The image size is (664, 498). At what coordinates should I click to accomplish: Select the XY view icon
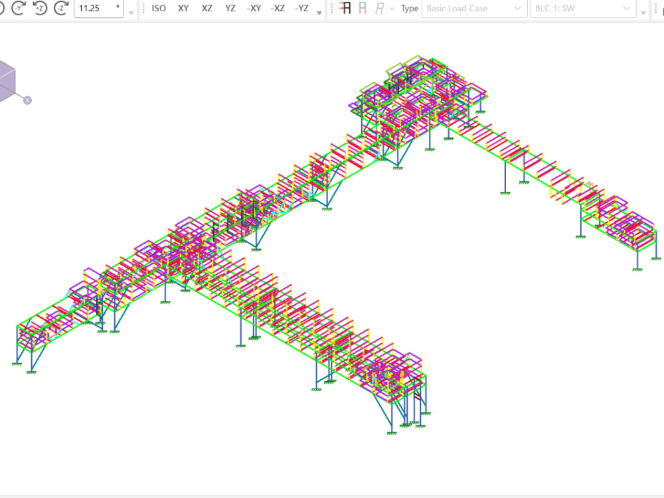(183, 9)
